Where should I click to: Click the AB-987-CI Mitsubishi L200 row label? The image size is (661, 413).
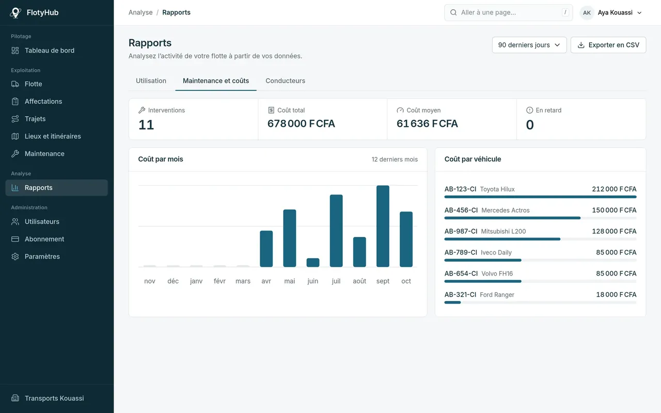tap(485, 231)
